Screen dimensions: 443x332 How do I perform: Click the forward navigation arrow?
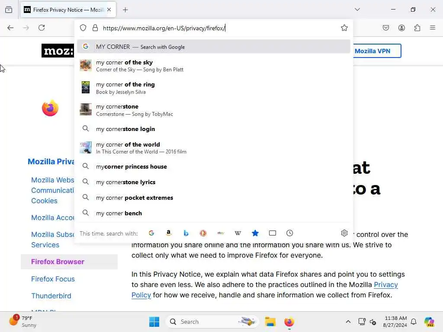point(26,28)
